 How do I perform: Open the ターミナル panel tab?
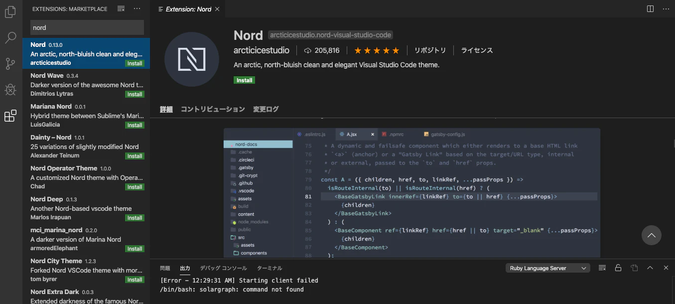pyautogui.click(x=270, y=268)
